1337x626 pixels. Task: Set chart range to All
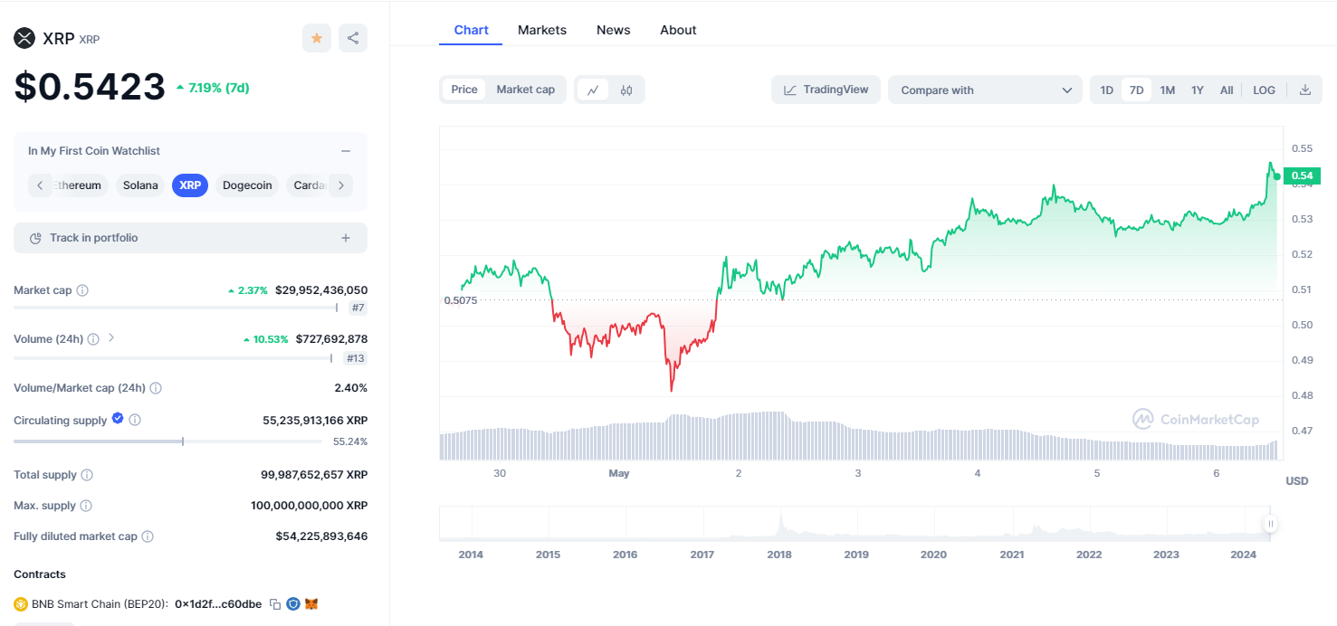click(1227, 90)
